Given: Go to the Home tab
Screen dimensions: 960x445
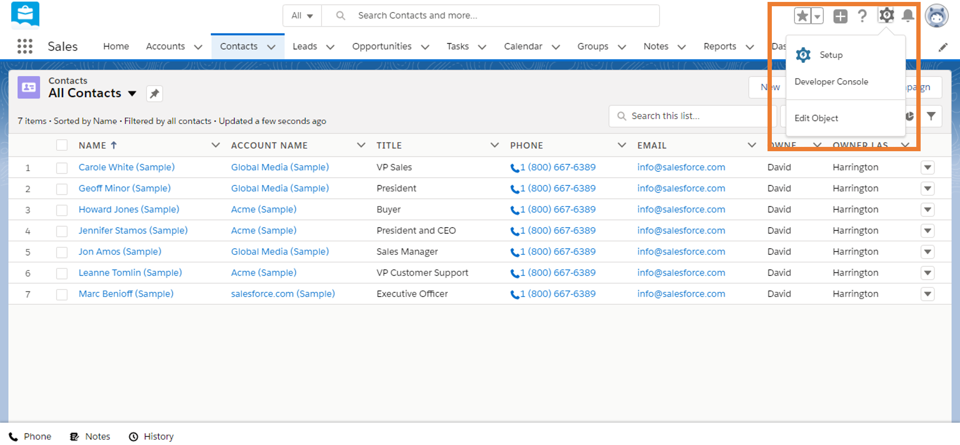Looking at the screenshot, I should [x=116, y=46].
